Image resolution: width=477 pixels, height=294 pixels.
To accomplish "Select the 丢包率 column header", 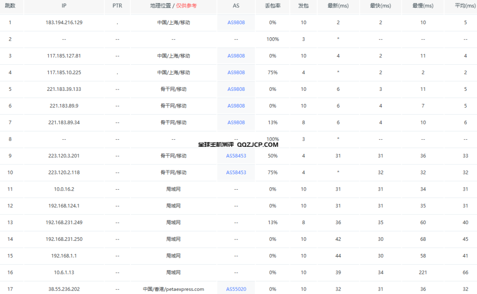I will pyautogui.click(x=273, y=6).
